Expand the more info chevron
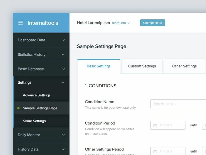The image size is (206, 155). [x=128, y=23]
